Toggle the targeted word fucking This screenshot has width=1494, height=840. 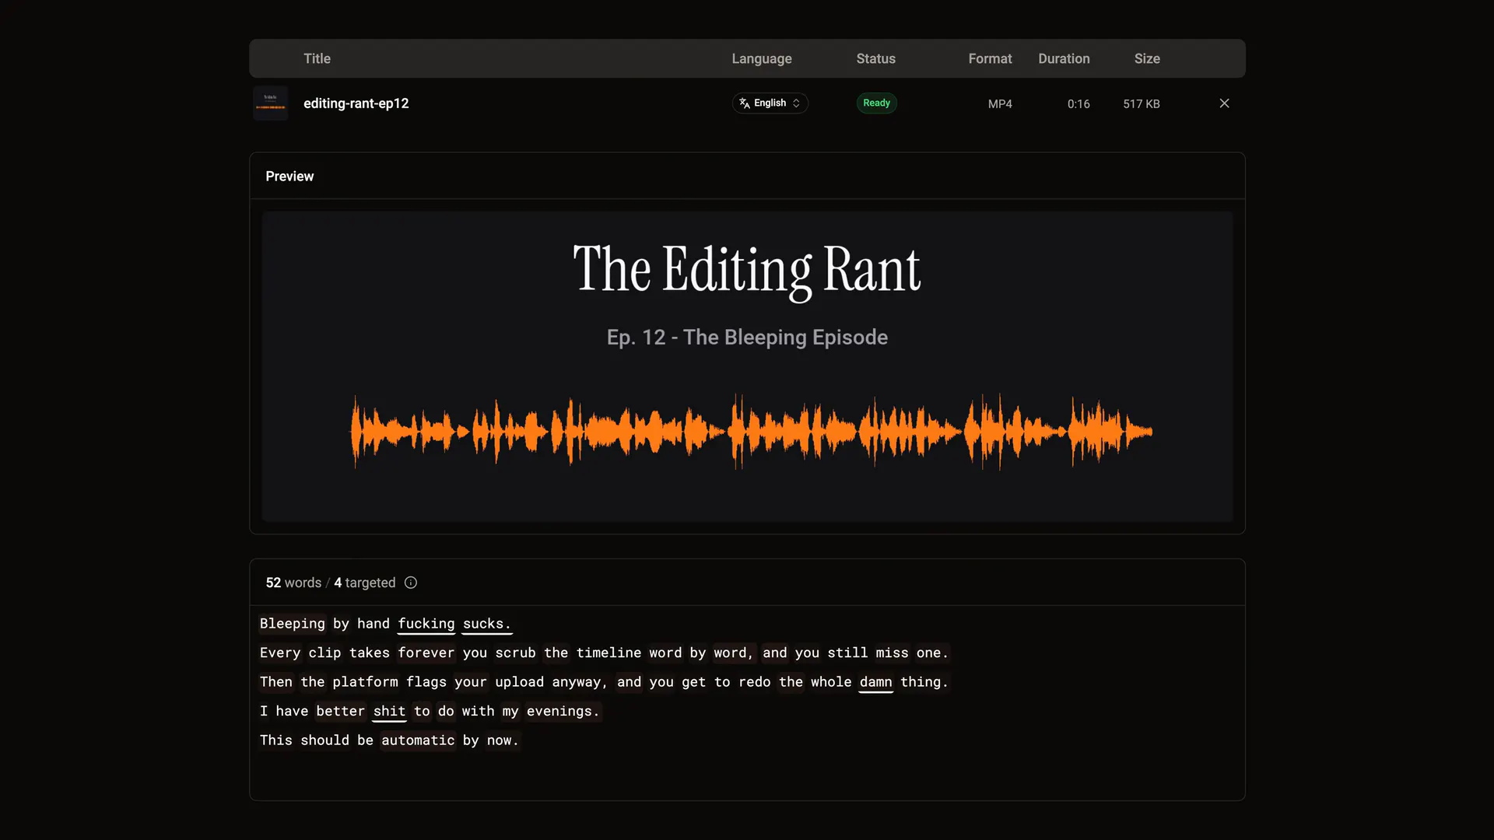pos(426,624)
